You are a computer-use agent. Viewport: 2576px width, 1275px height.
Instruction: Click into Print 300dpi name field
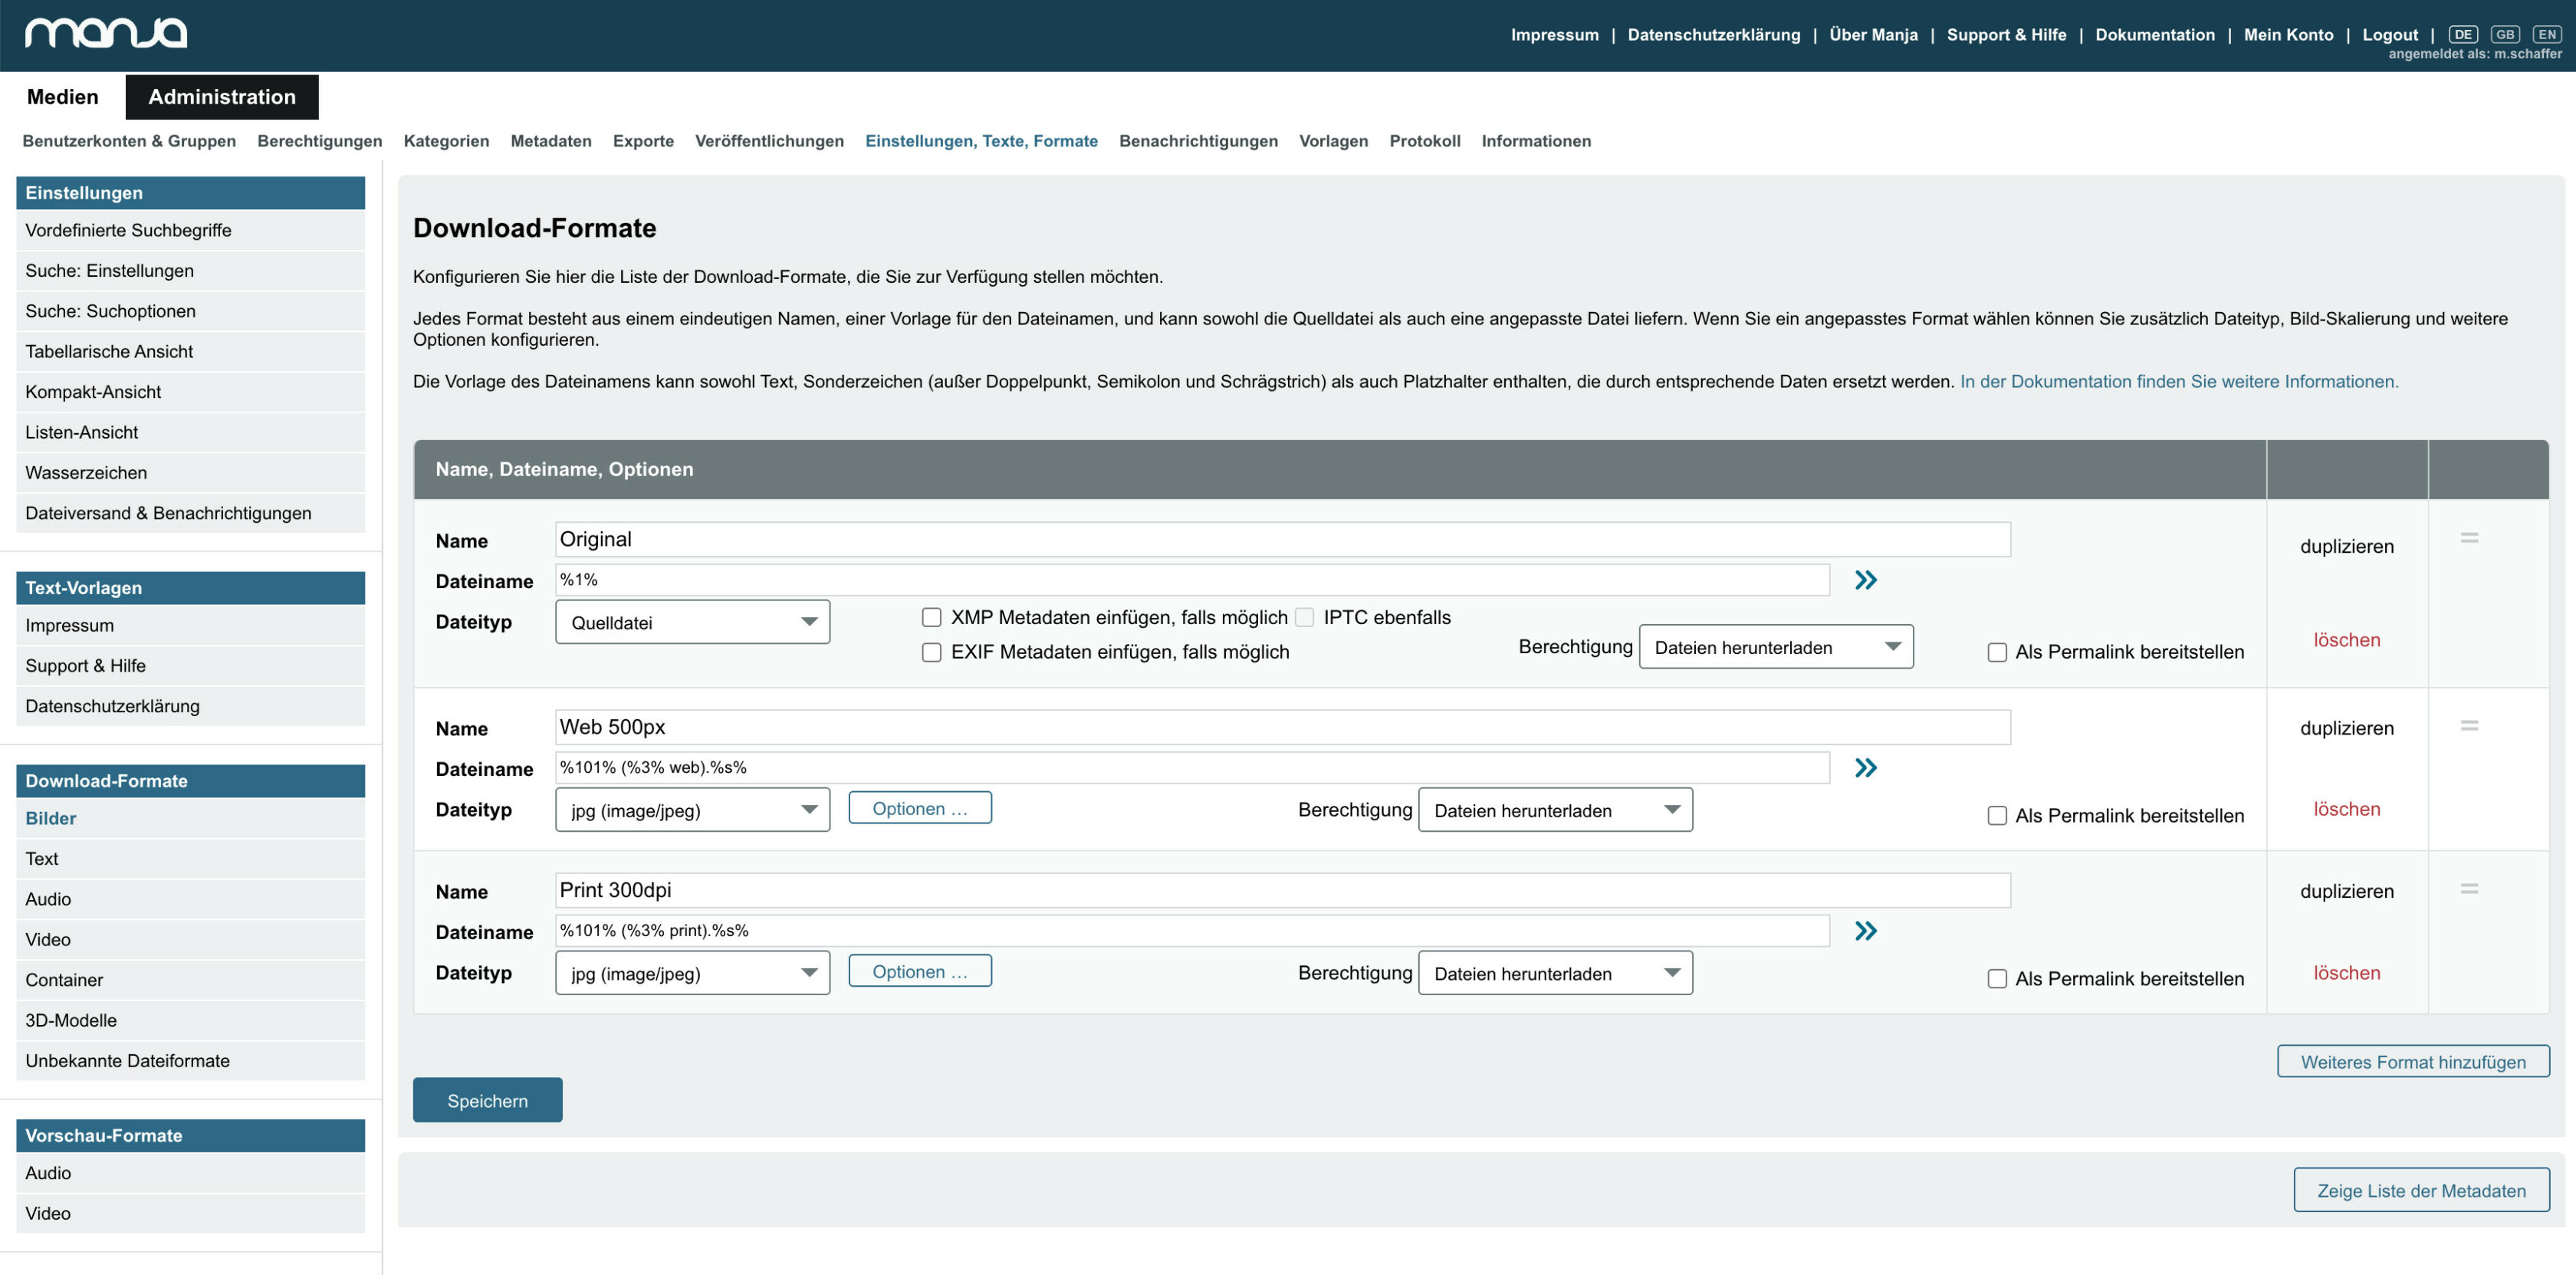coord(1283,890)
